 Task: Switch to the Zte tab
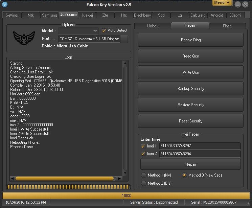point(105,15)
